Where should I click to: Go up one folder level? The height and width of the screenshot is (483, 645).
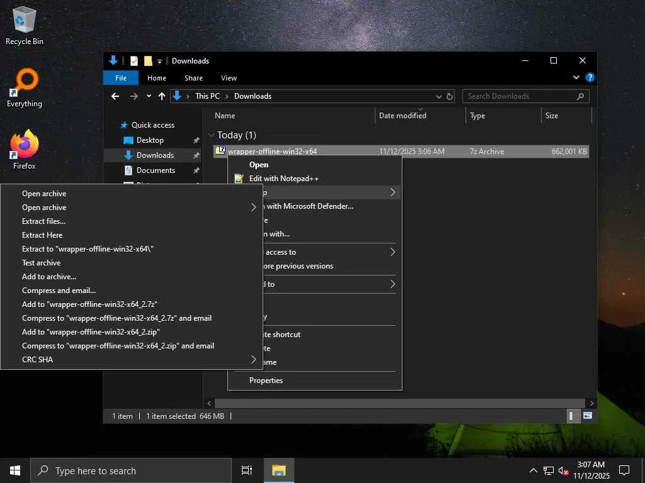[x=162, y=96]
